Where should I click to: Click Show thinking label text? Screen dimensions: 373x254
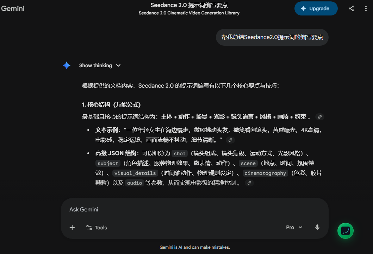95,65
